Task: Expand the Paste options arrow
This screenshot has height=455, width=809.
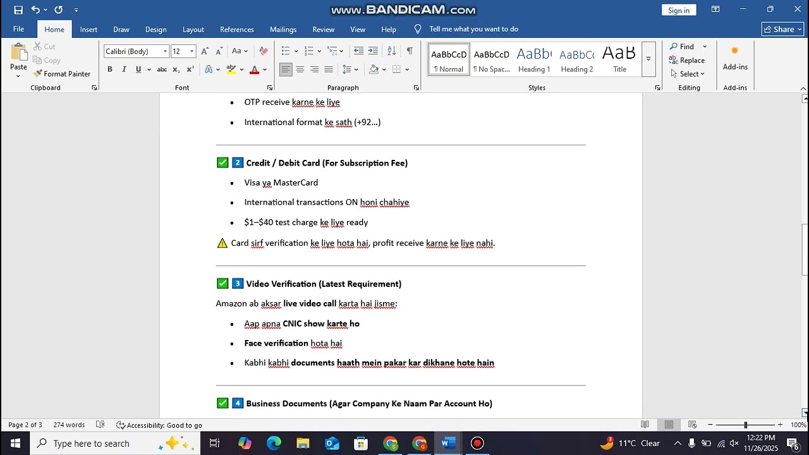Action: pos(18,76)
